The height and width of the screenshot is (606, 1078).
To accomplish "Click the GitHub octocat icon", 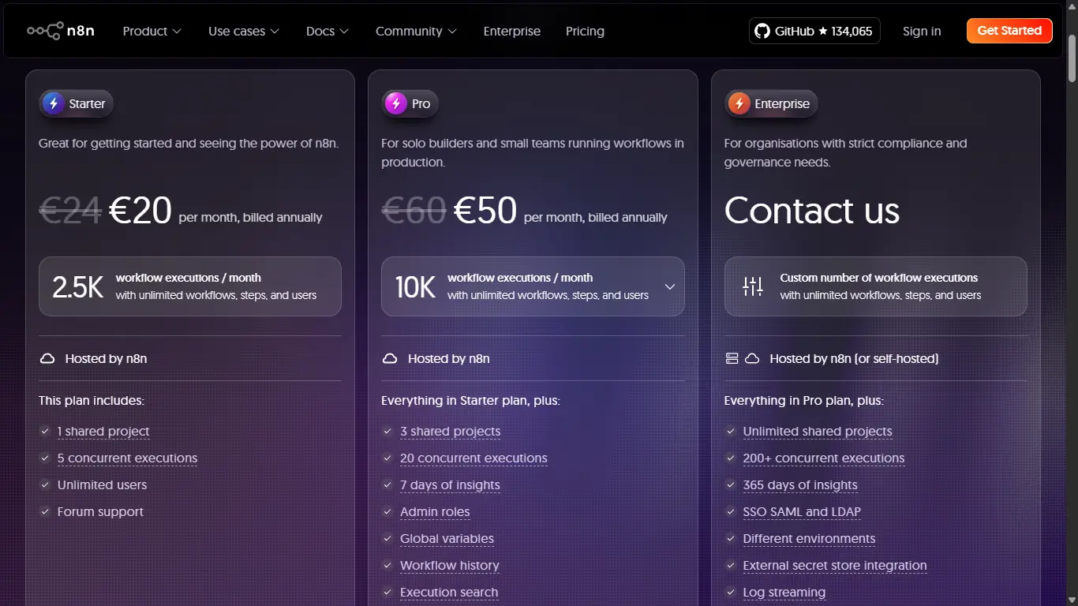I will click(762, 31).
